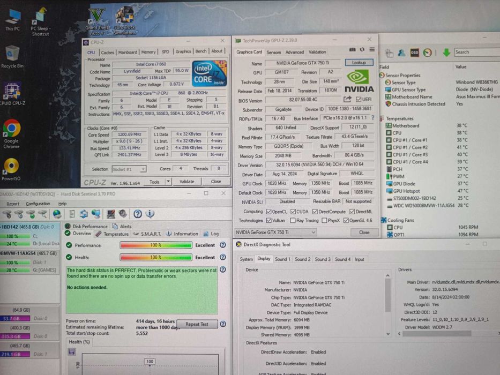Click the green download arrow icon
Image resolution: width=500 pixels, height=375 pixels.
pyautogui.click(x=446, y=52)
